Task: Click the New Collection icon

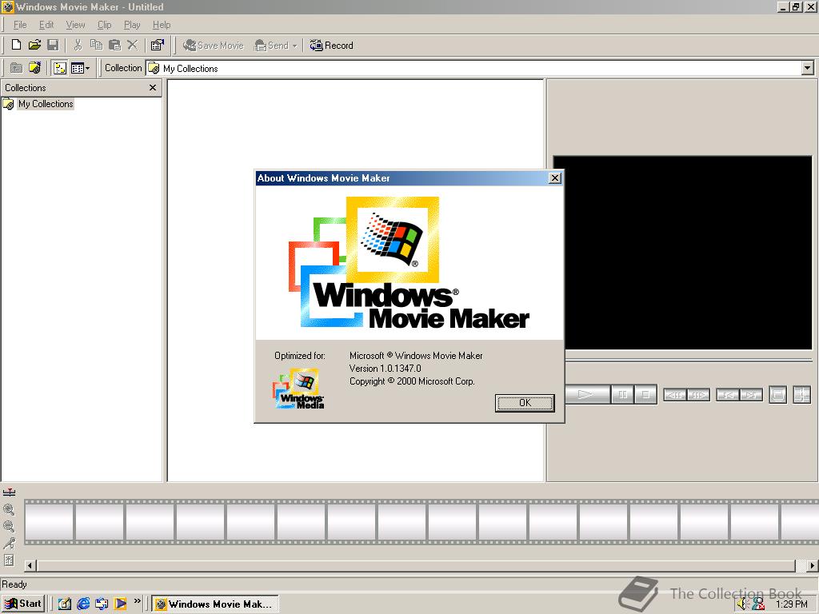Action: pos(35,68)
